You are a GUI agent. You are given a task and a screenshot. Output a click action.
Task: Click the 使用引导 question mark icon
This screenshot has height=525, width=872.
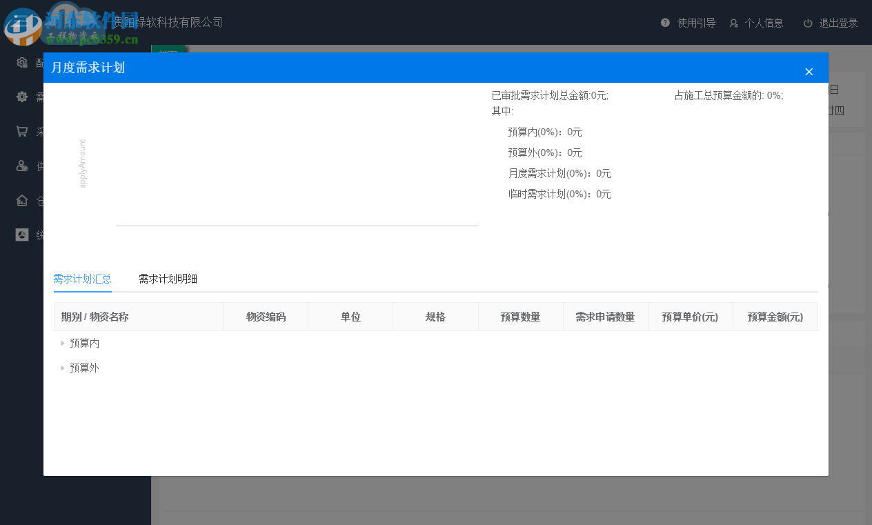pyautogui.click(x=664, y=22)
